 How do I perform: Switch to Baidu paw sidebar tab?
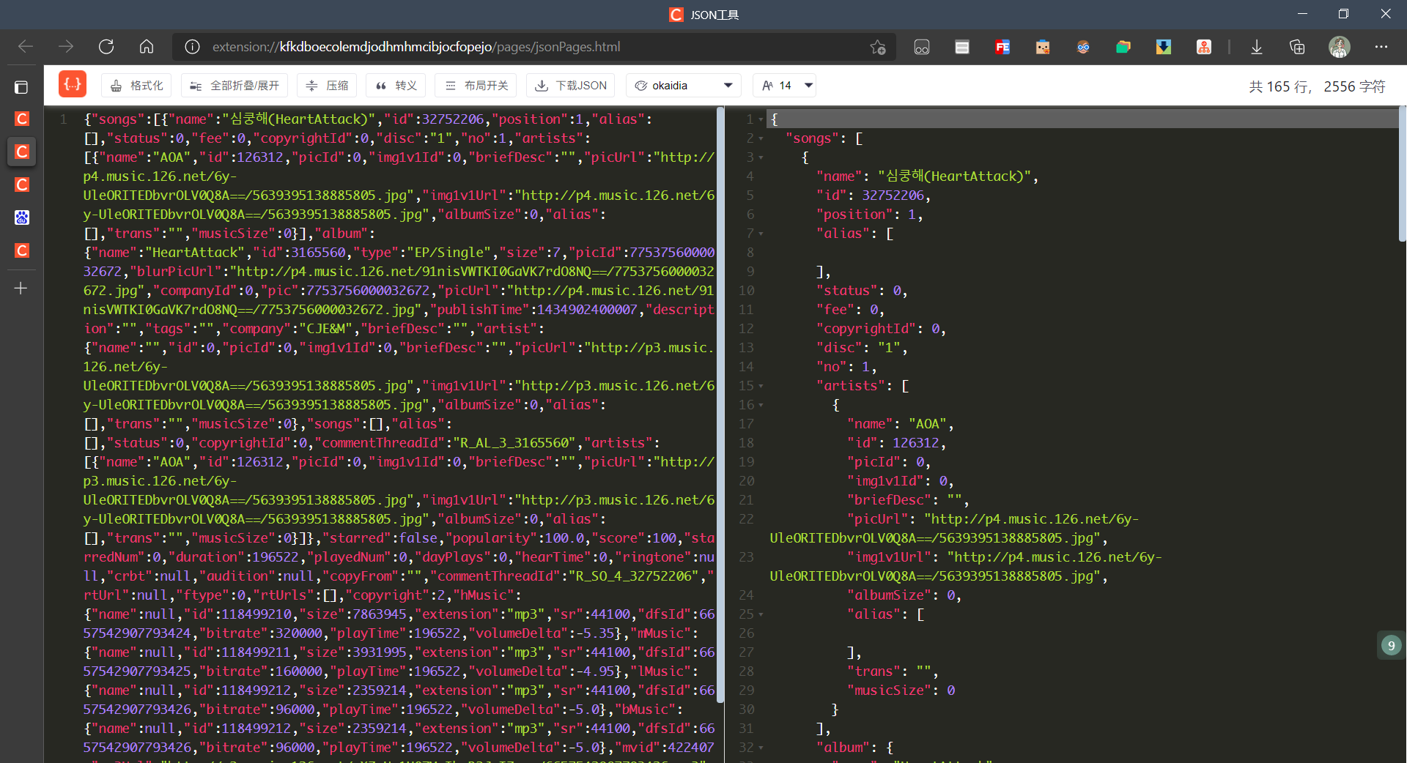point(22,217)
